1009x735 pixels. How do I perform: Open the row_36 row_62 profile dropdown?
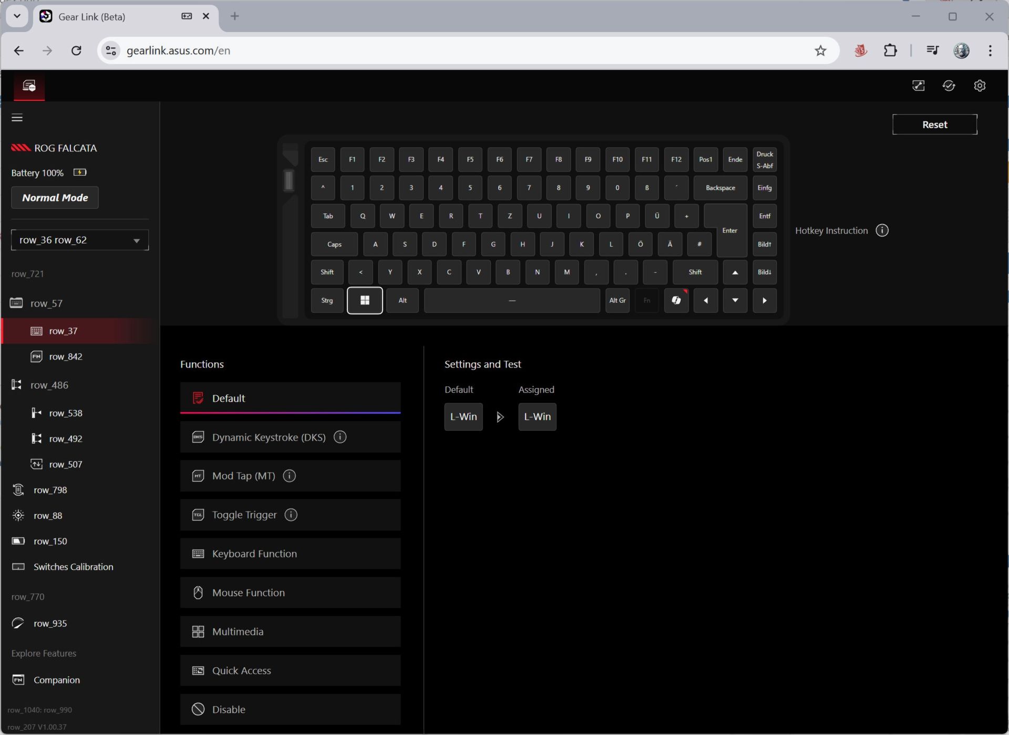(x=80, y=240)
